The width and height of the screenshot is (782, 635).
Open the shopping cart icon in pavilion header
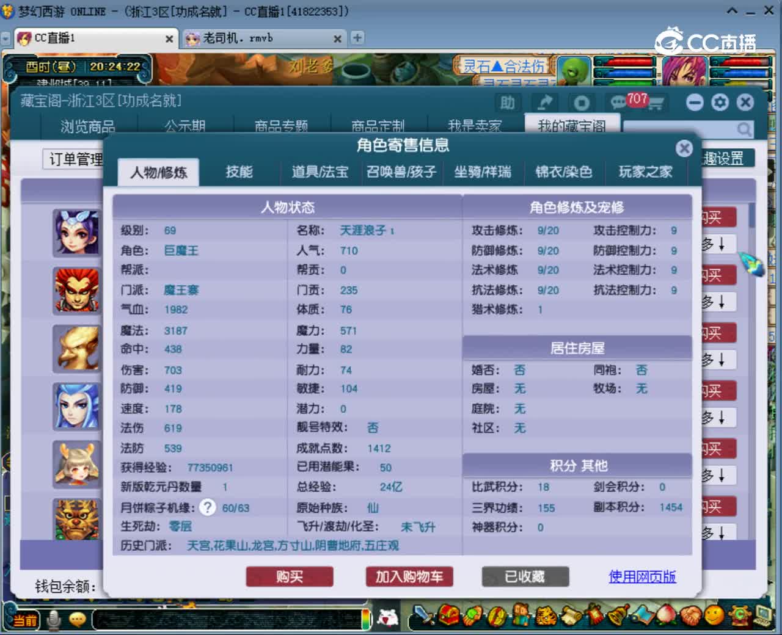[656, 104]
